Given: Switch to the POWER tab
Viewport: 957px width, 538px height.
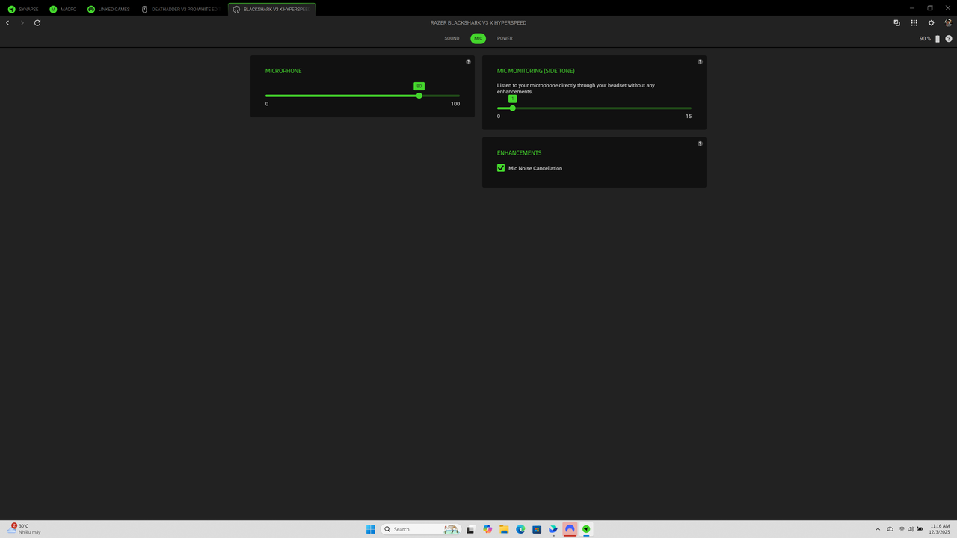Looking at the screenshot, I should click(x=505, y=38).
